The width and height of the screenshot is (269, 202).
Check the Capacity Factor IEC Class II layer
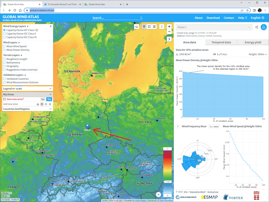[4, 34]
